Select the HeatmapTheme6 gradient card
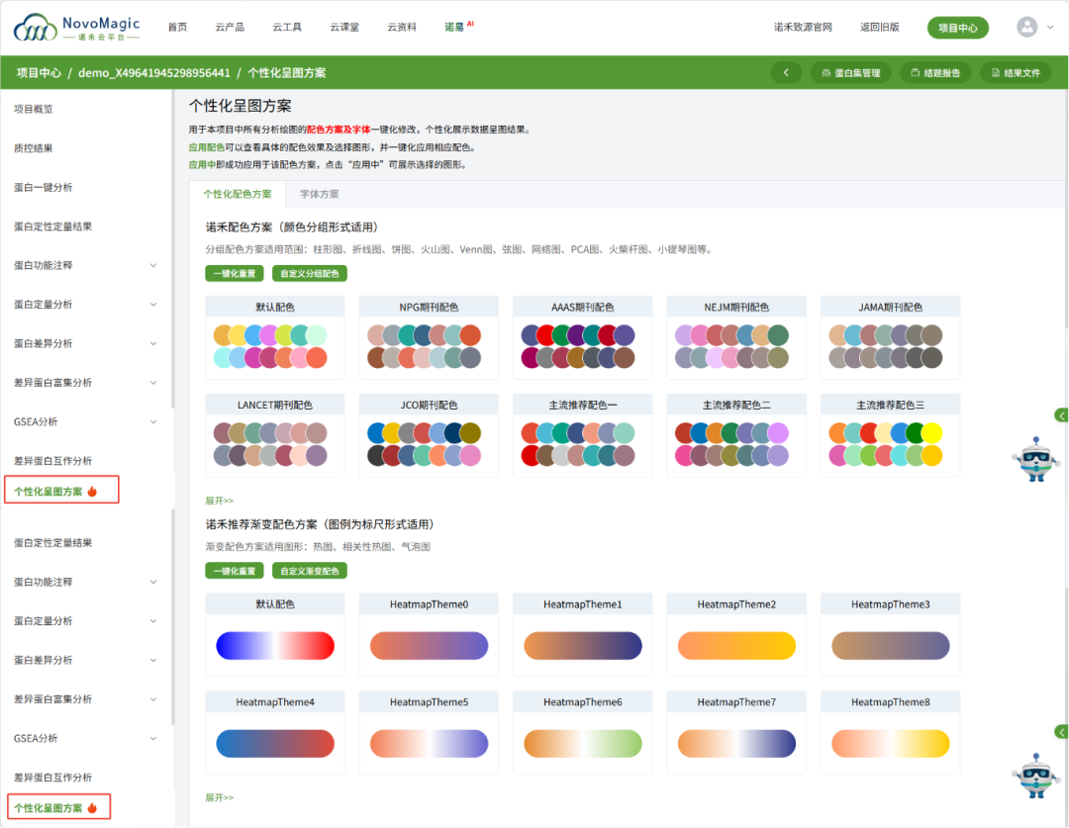 click(583, 732)
